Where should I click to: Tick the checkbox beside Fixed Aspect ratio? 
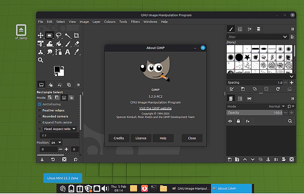click(40, 129)
